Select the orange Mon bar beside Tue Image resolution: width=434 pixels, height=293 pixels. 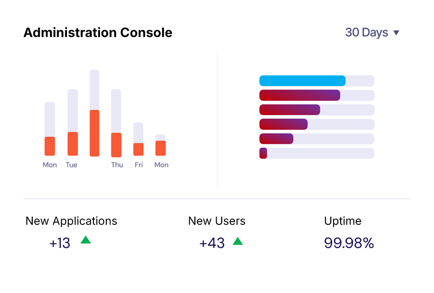50,146
